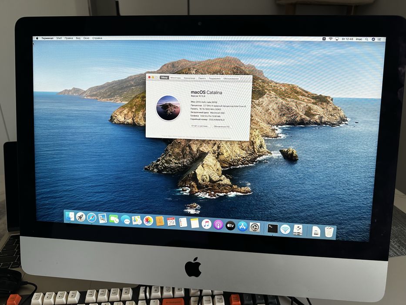Click the imac user name in menu bar
The width and height of the screenshot is (406, 305).
pos(359,39)
